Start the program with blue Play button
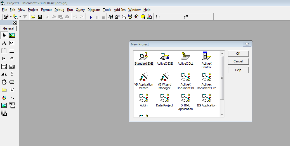This screenshot has height=146, width=290. (x=91, y=17)
